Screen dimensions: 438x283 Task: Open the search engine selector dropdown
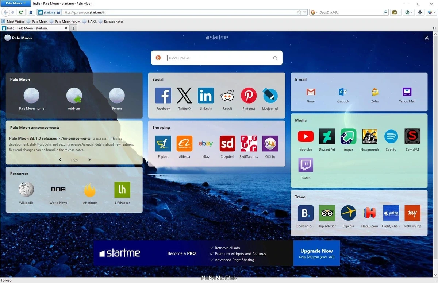click(x=314, y=12)
